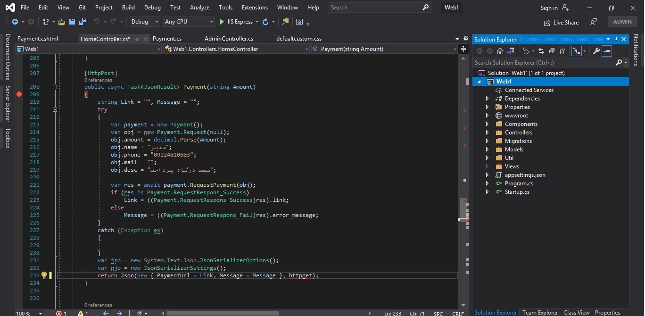Click the Collapse All icon in Solution Explorer

pos(551,51)
